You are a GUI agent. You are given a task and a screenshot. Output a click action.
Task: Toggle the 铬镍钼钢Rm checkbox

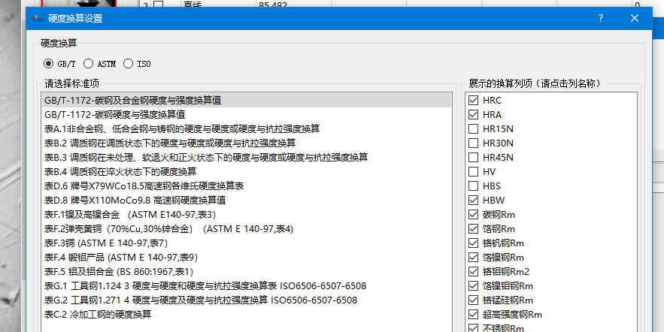point(473,286)
